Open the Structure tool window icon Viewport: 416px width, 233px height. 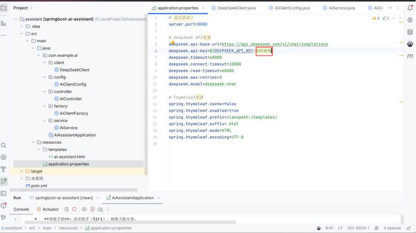click(4, 23)
